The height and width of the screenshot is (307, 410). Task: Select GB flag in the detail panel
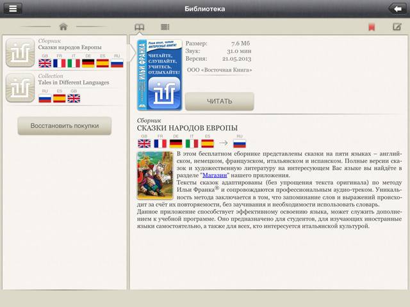pyautogui.click(x=144, y=143)
